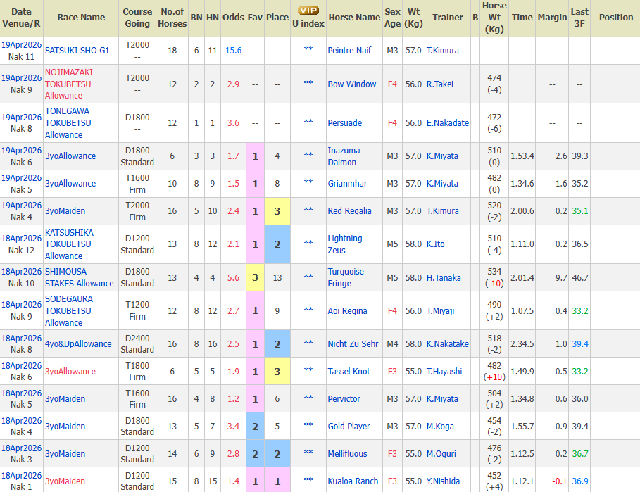Open SODEGAURA TOKUBETSU Allowance race

point(69,311)
